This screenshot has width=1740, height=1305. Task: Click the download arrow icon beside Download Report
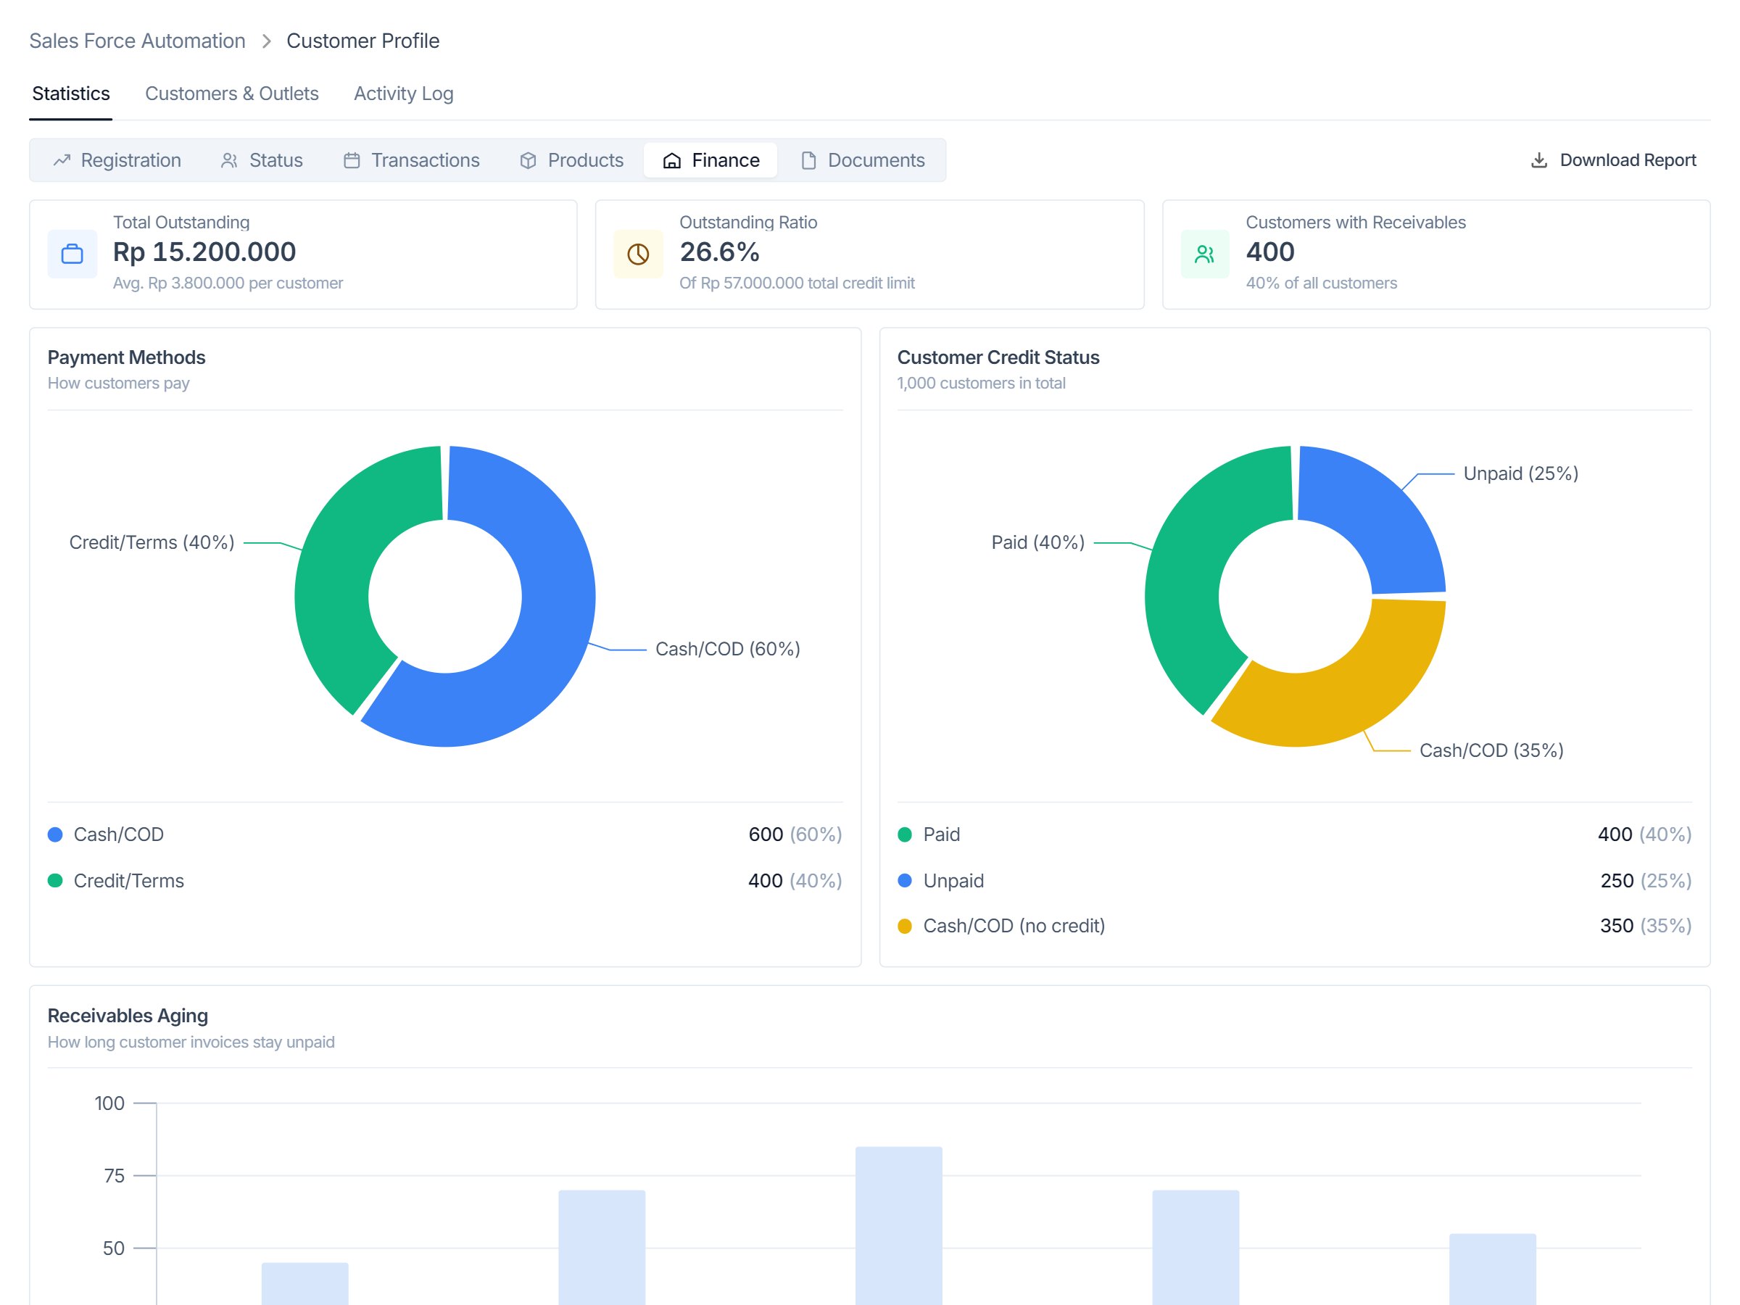tap(1538, 160)
